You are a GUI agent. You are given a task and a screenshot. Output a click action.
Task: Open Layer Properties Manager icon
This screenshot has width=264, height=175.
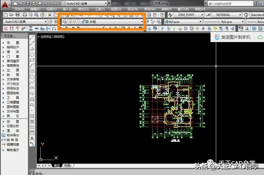pos(65,22)
